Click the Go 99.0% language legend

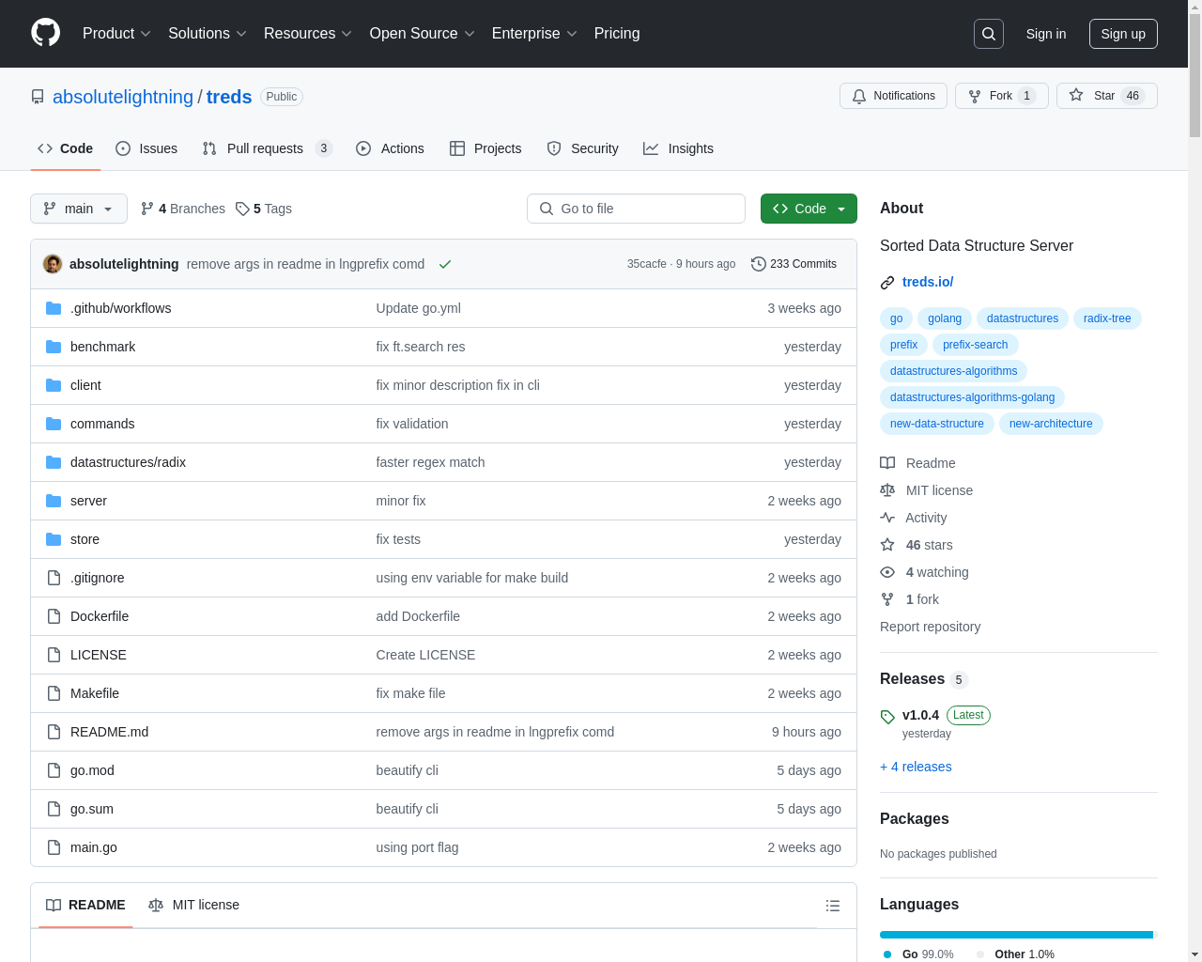tap(918, 954)
